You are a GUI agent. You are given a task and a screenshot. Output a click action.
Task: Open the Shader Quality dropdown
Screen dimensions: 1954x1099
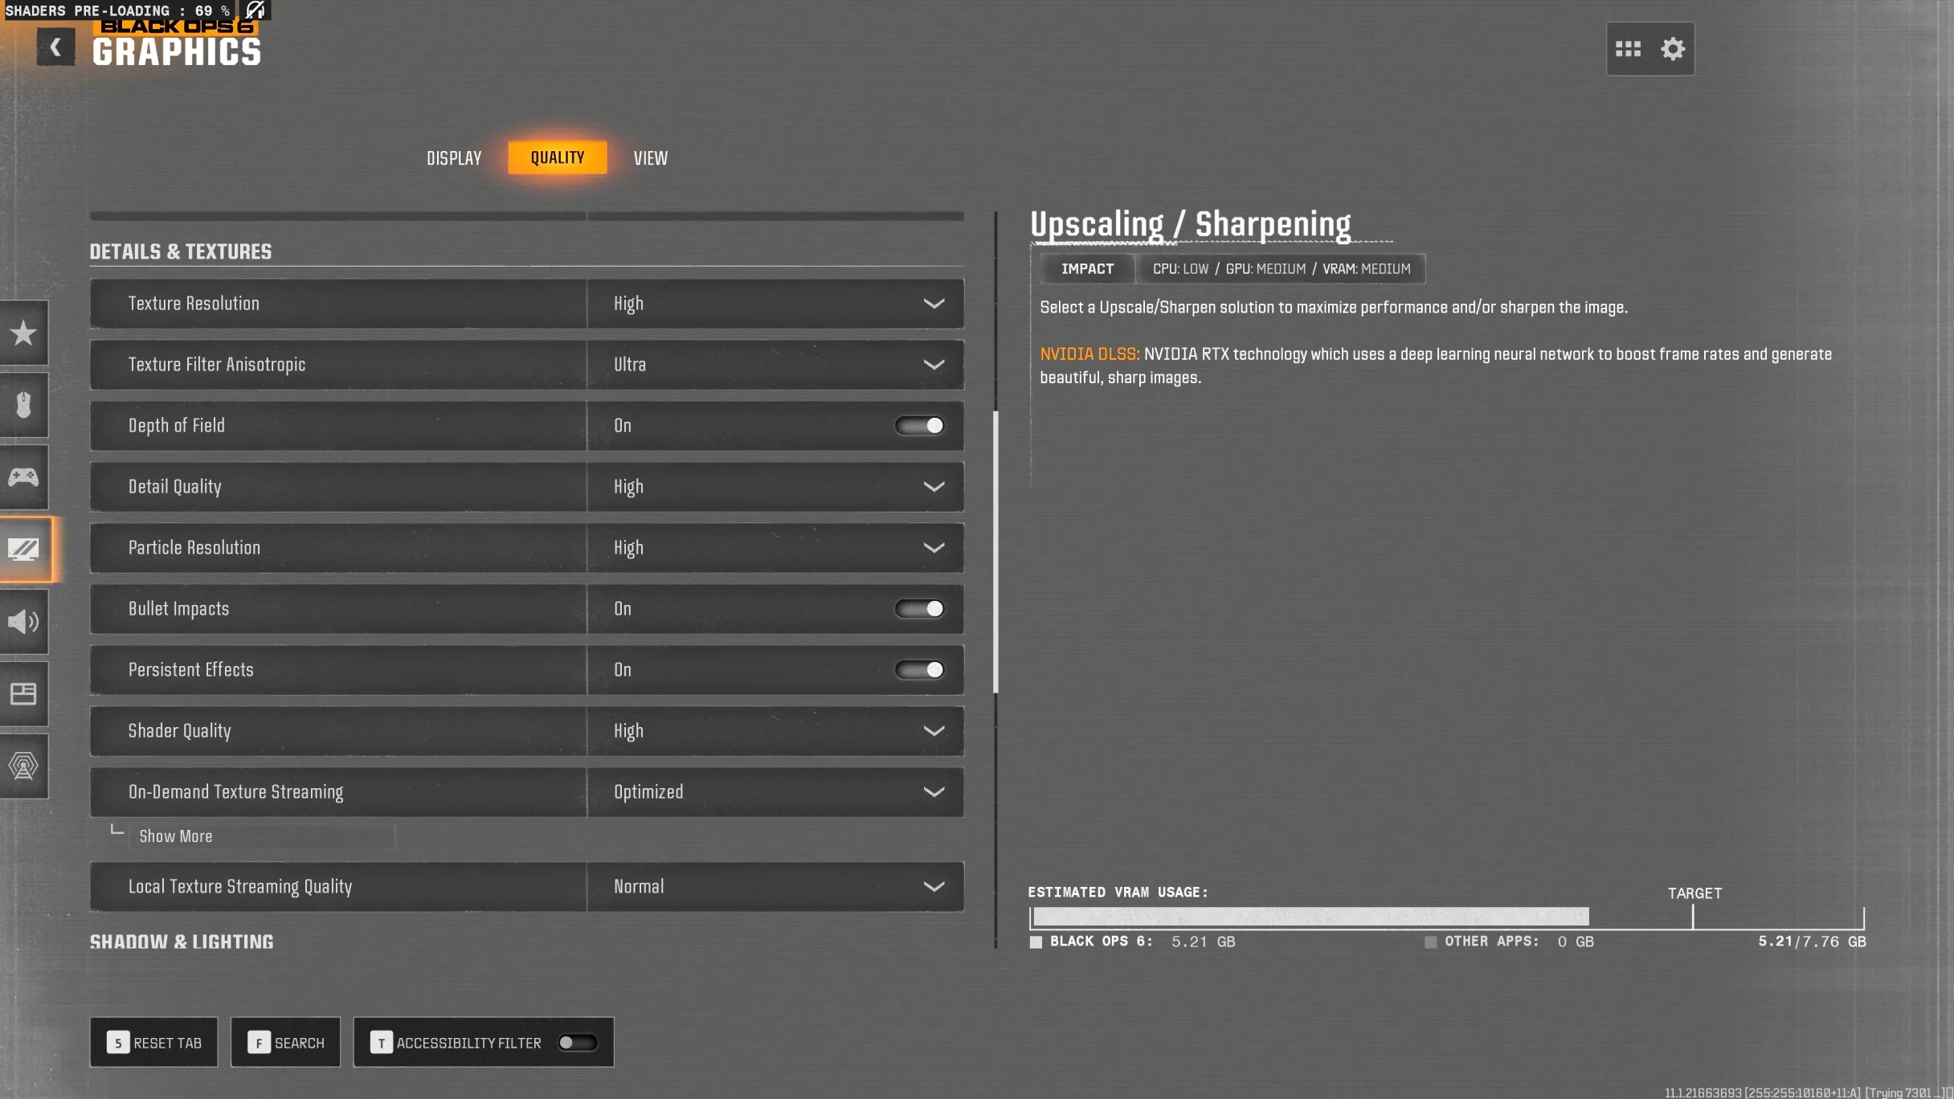(x=775, y=731)
